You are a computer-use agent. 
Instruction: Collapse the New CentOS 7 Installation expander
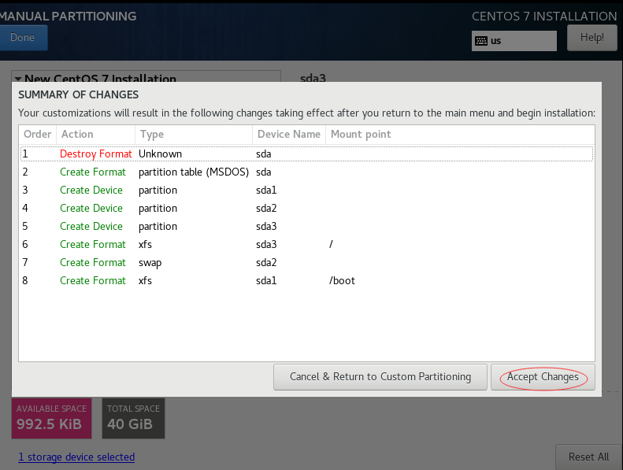point(18,79)
